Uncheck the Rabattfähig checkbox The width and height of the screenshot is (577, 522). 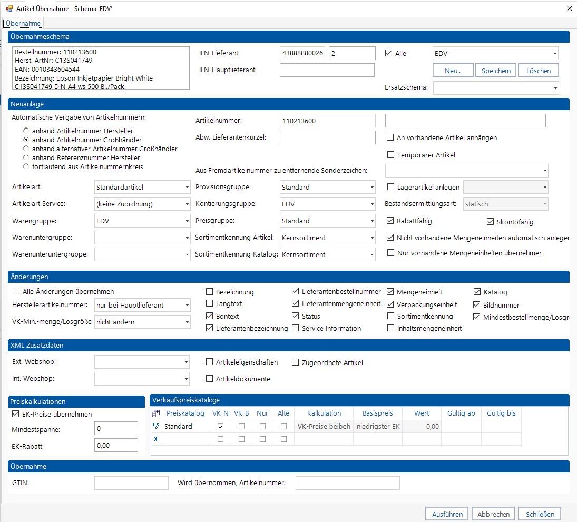click(390, 220)
